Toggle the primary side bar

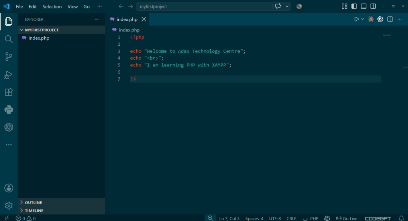pyautogui.click(x=354, y=6)
